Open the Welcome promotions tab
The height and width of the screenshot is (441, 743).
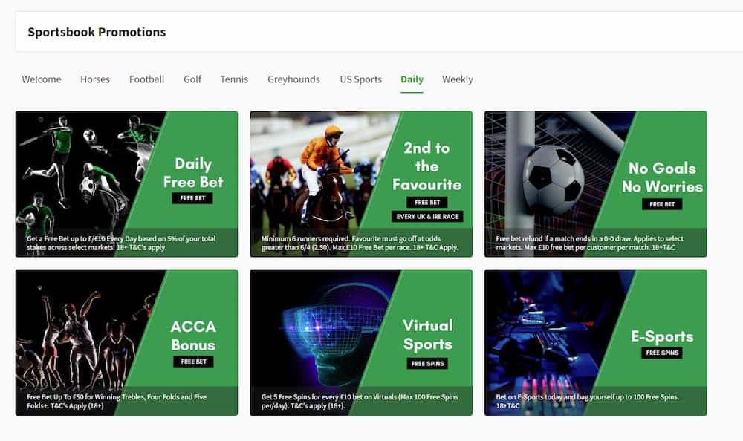pyautogui.click(x=41, y=79)
